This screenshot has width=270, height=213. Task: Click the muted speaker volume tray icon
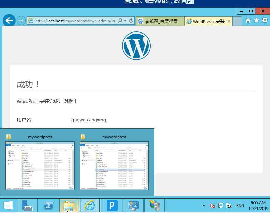(x=212, y=205)
